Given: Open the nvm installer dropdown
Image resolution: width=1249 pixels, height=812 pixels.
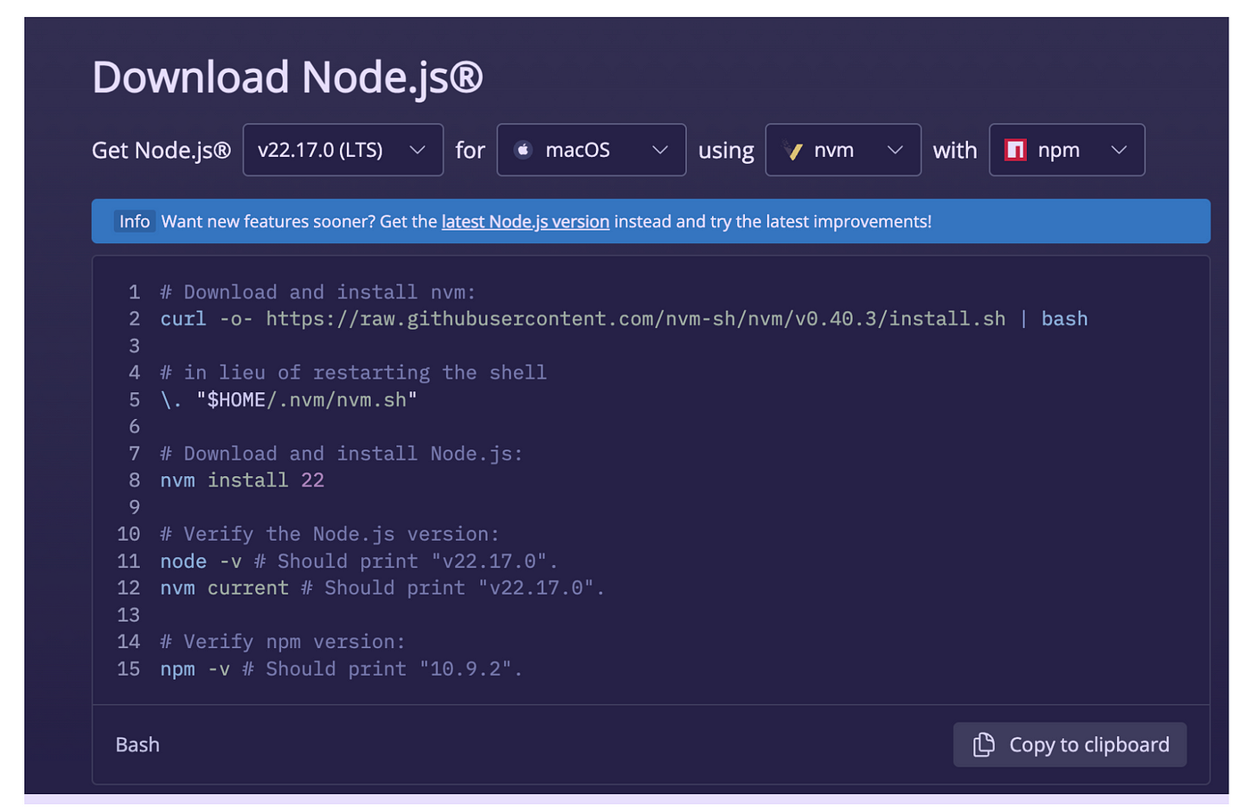Looking at the screenshot, I should click(843, 150).
